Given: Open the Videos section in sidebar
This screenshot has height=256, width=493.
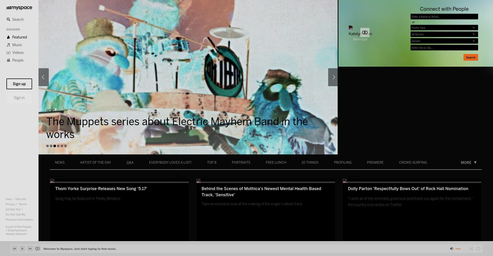Looking at the screenshot, I should (15, 53).
